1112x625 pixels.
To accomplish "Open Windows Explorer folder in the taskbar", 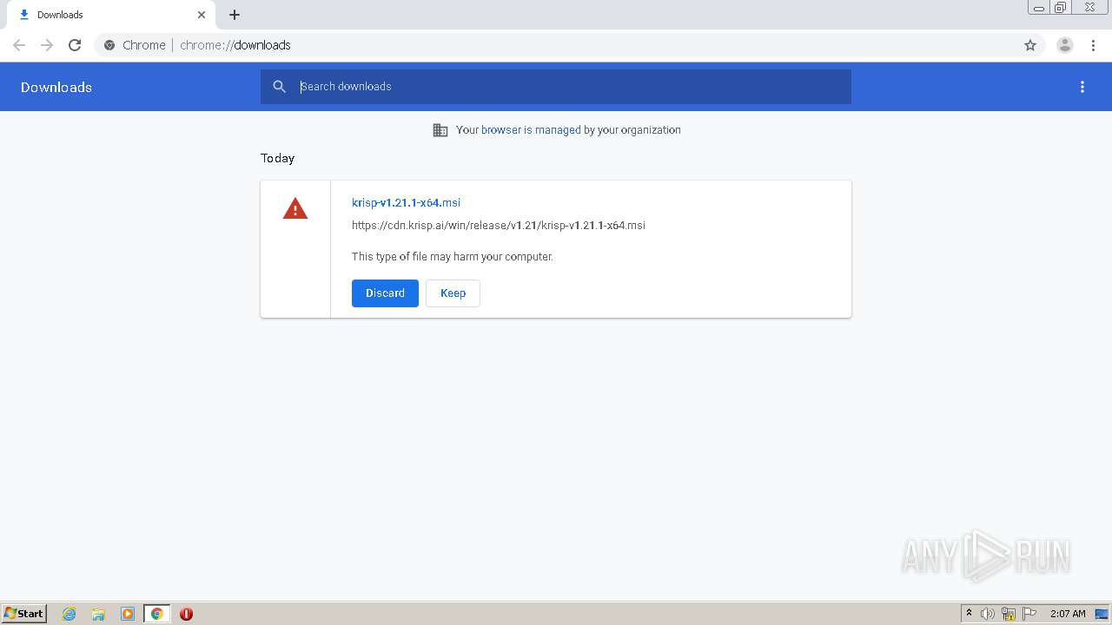I will click(x=98, y=614).
